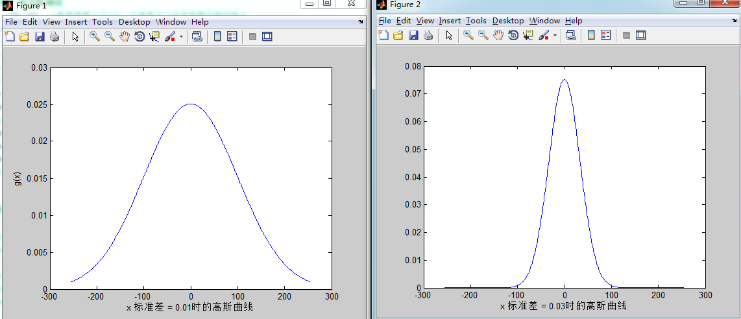Click Save icon in Figure 1 toolbar
Screen dimensions: 741x319
click(40, 37)
